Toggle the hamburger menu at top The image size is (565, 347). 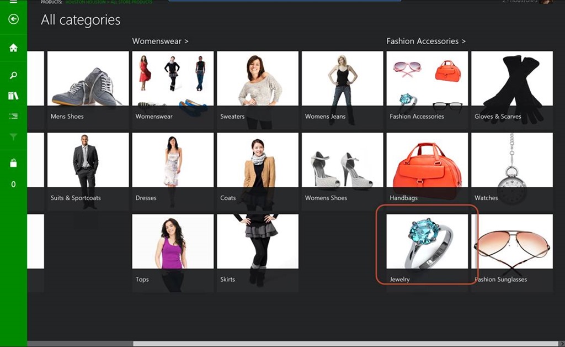tap(13, 2)
